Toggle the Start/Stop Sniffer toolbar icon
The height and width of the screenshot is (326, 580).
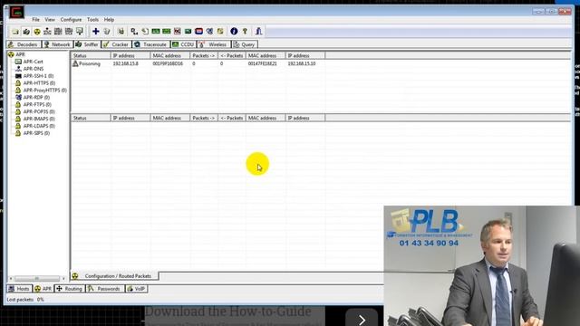tap(26, 32)
